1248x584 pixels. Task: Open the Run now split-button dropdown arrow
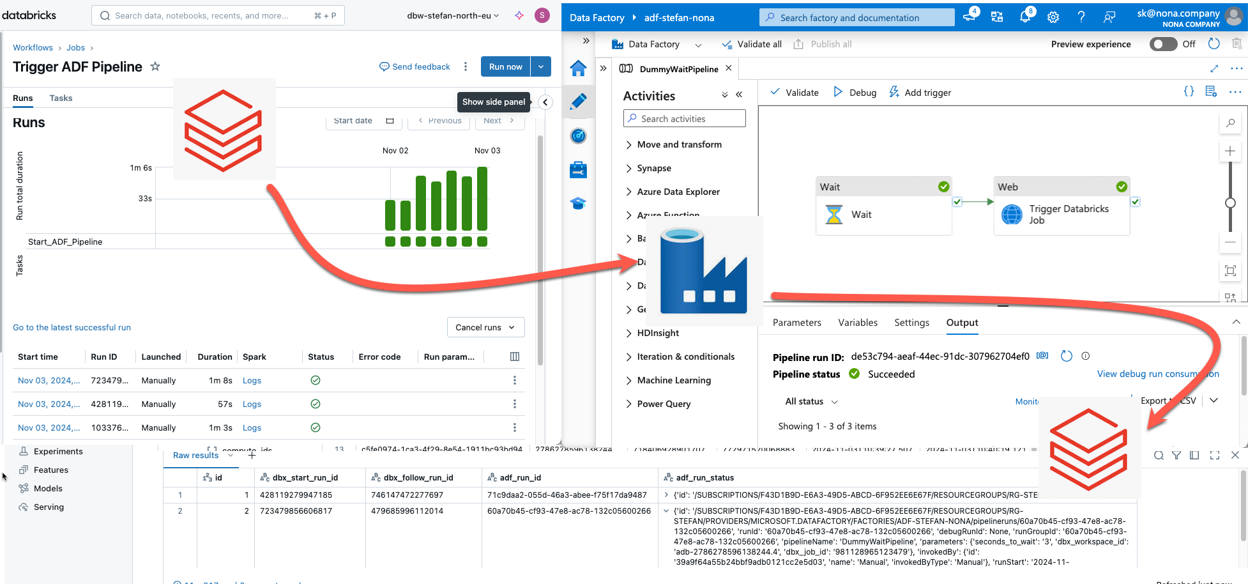(540, 66)
